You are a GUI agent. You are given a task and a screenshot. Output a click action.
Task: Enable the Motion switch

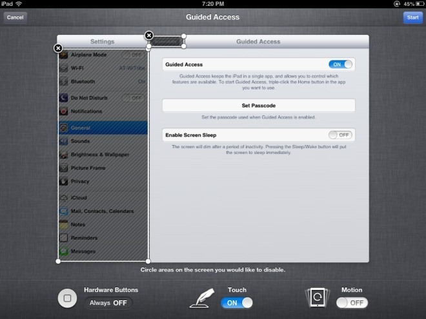(x=352, y=303)
